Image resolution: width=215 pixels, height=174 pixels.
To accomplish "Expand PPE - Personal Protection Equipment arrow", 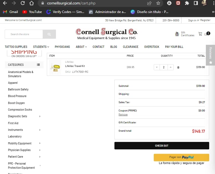I will click(40, 166).
